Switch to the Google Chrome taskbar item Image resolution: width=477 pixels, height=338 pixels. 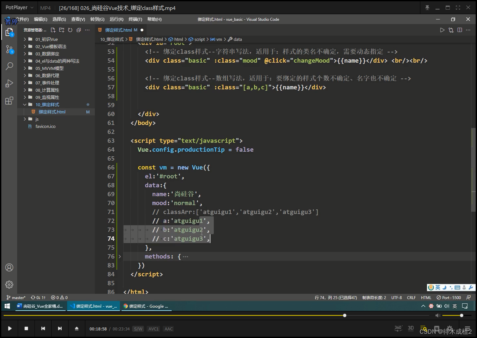146,306
